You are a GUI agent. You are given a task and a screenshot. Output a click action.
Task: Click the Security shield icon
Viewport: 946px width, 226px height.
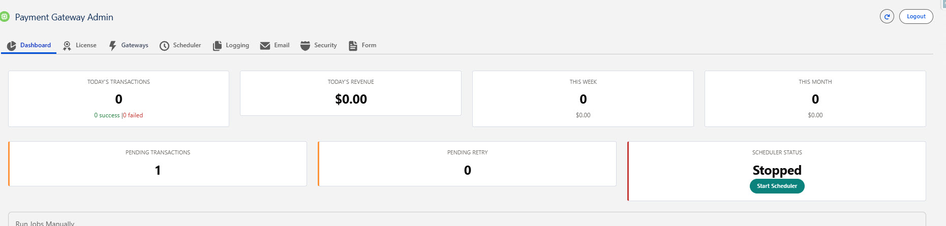[305, 46]
